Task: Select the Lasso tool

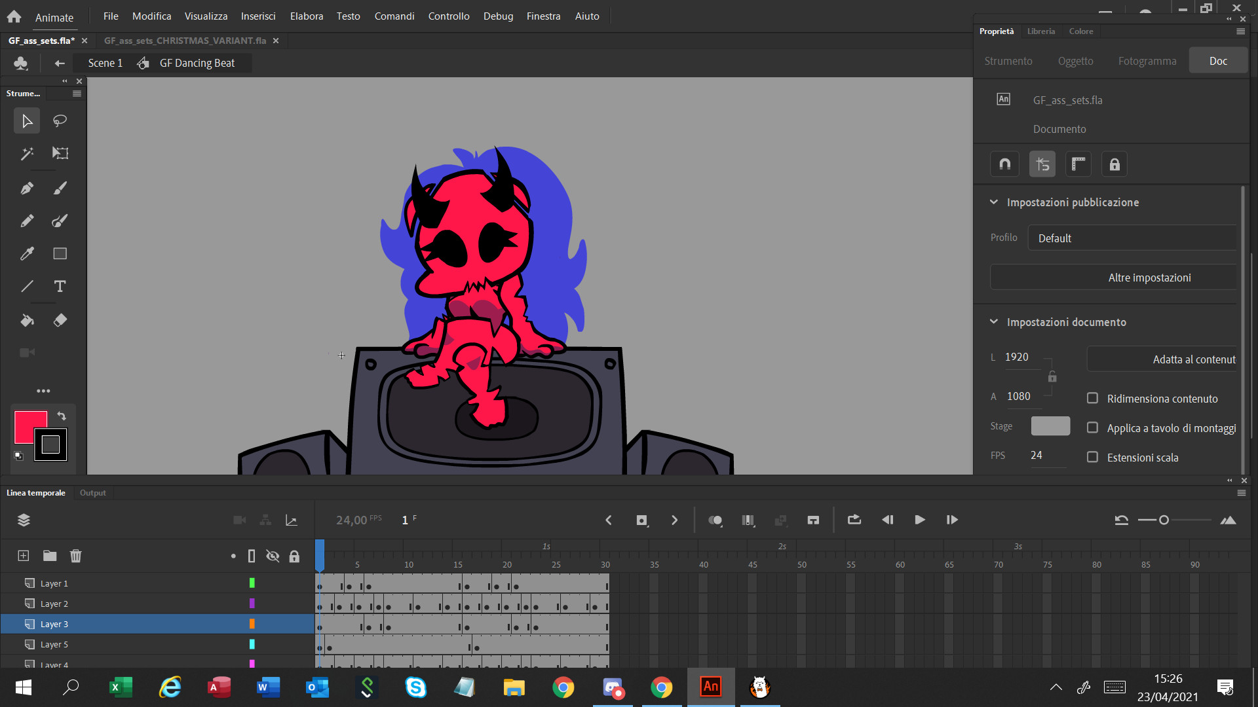Action: tap(60, 120)
